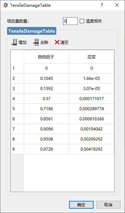The image size is (125, 213).
Task: Enable the 温度相关 checkbox
Action: [82, 21]
